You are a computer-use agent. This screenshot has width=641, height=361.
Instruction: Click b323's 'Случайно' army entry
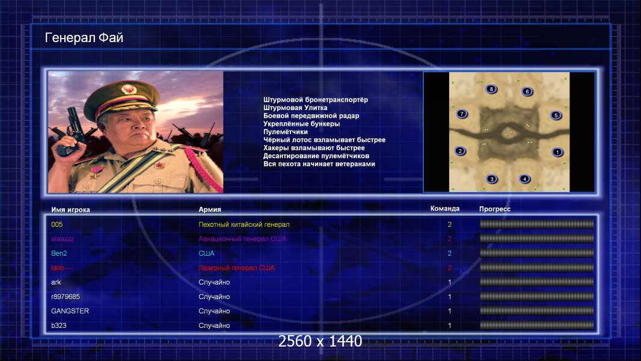click(x=214, y=326)
